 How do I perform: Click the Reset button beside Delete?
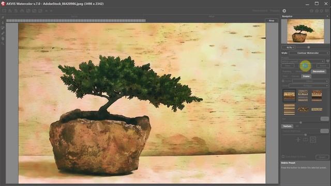pos(323,66)
